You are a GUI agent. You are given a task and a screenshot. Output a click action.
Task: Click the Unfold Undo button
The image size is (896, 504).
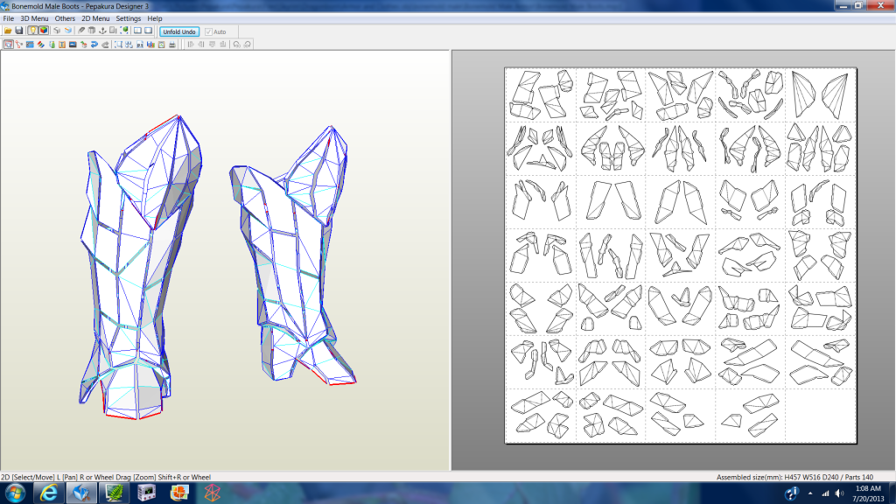click(x=179, y=31)
